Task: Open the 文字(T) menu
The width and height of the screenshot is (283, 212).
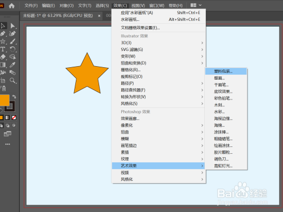Action: pos(85,6)
